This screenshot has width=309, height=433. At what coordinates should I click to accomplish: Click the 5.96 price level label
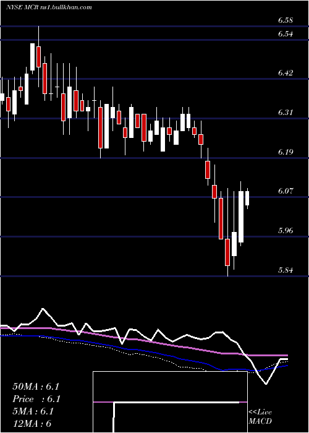point(286,230)
